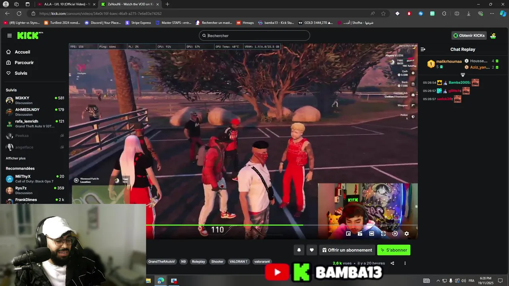Toggle Read aloud in address bar

(x=373, y=14)
